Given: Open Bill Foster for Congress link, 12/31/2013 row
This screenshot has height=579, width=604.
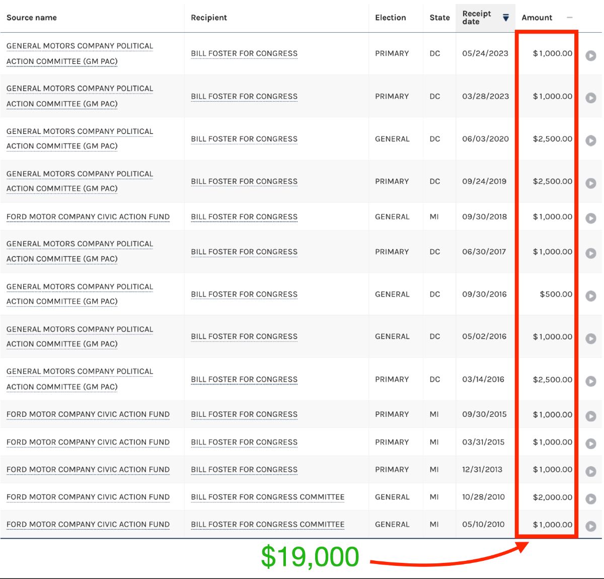Looking at the screenshot, I should point(244,469).
